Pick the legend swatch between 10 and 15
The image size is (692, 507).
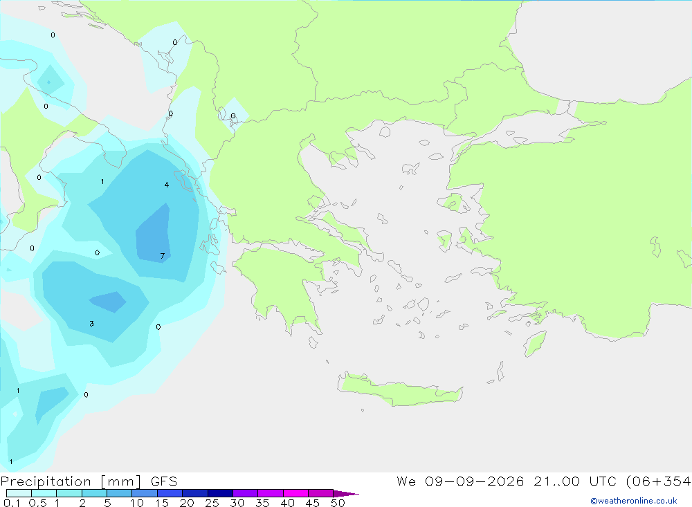[145, 493]
